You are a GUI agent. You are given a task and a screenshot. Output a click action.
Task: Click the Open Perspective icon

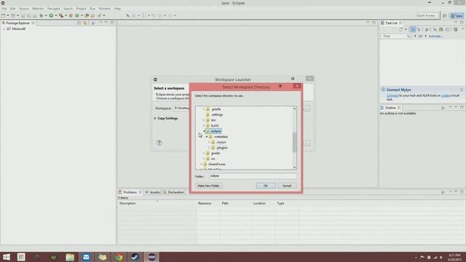[x=444, y=16]
